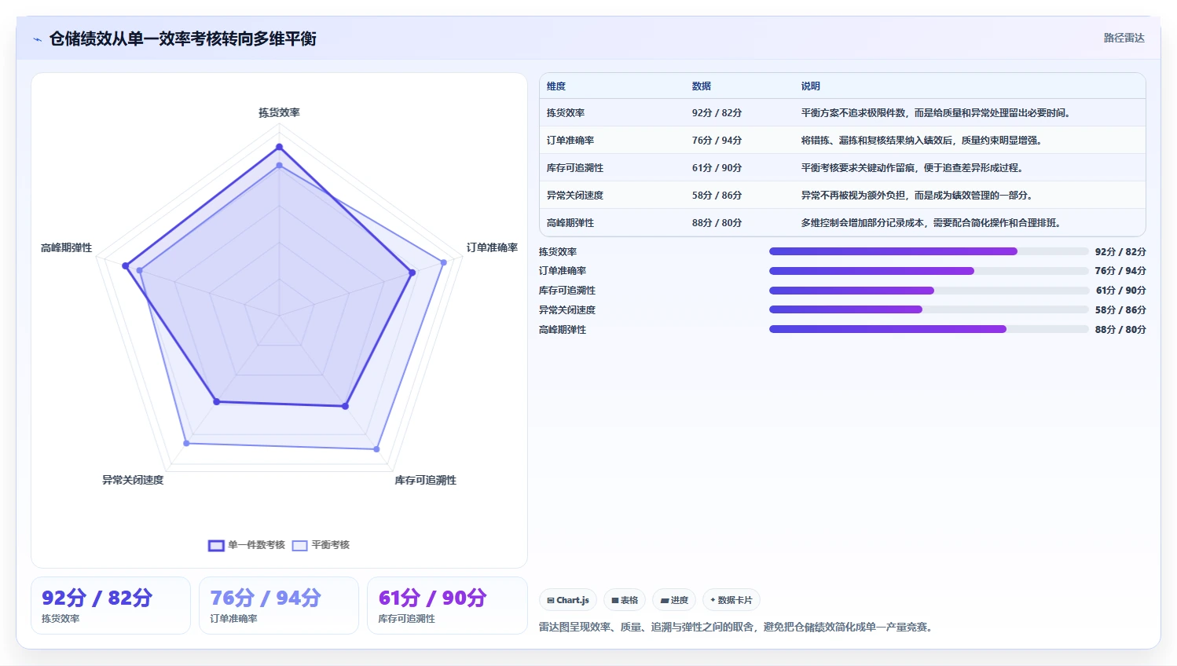Click the light 平衡考核 point on the 异常关闭速度 axis
Image resolution: width=1177 pixels, height=666 pixels.
(x=186, y=444)
